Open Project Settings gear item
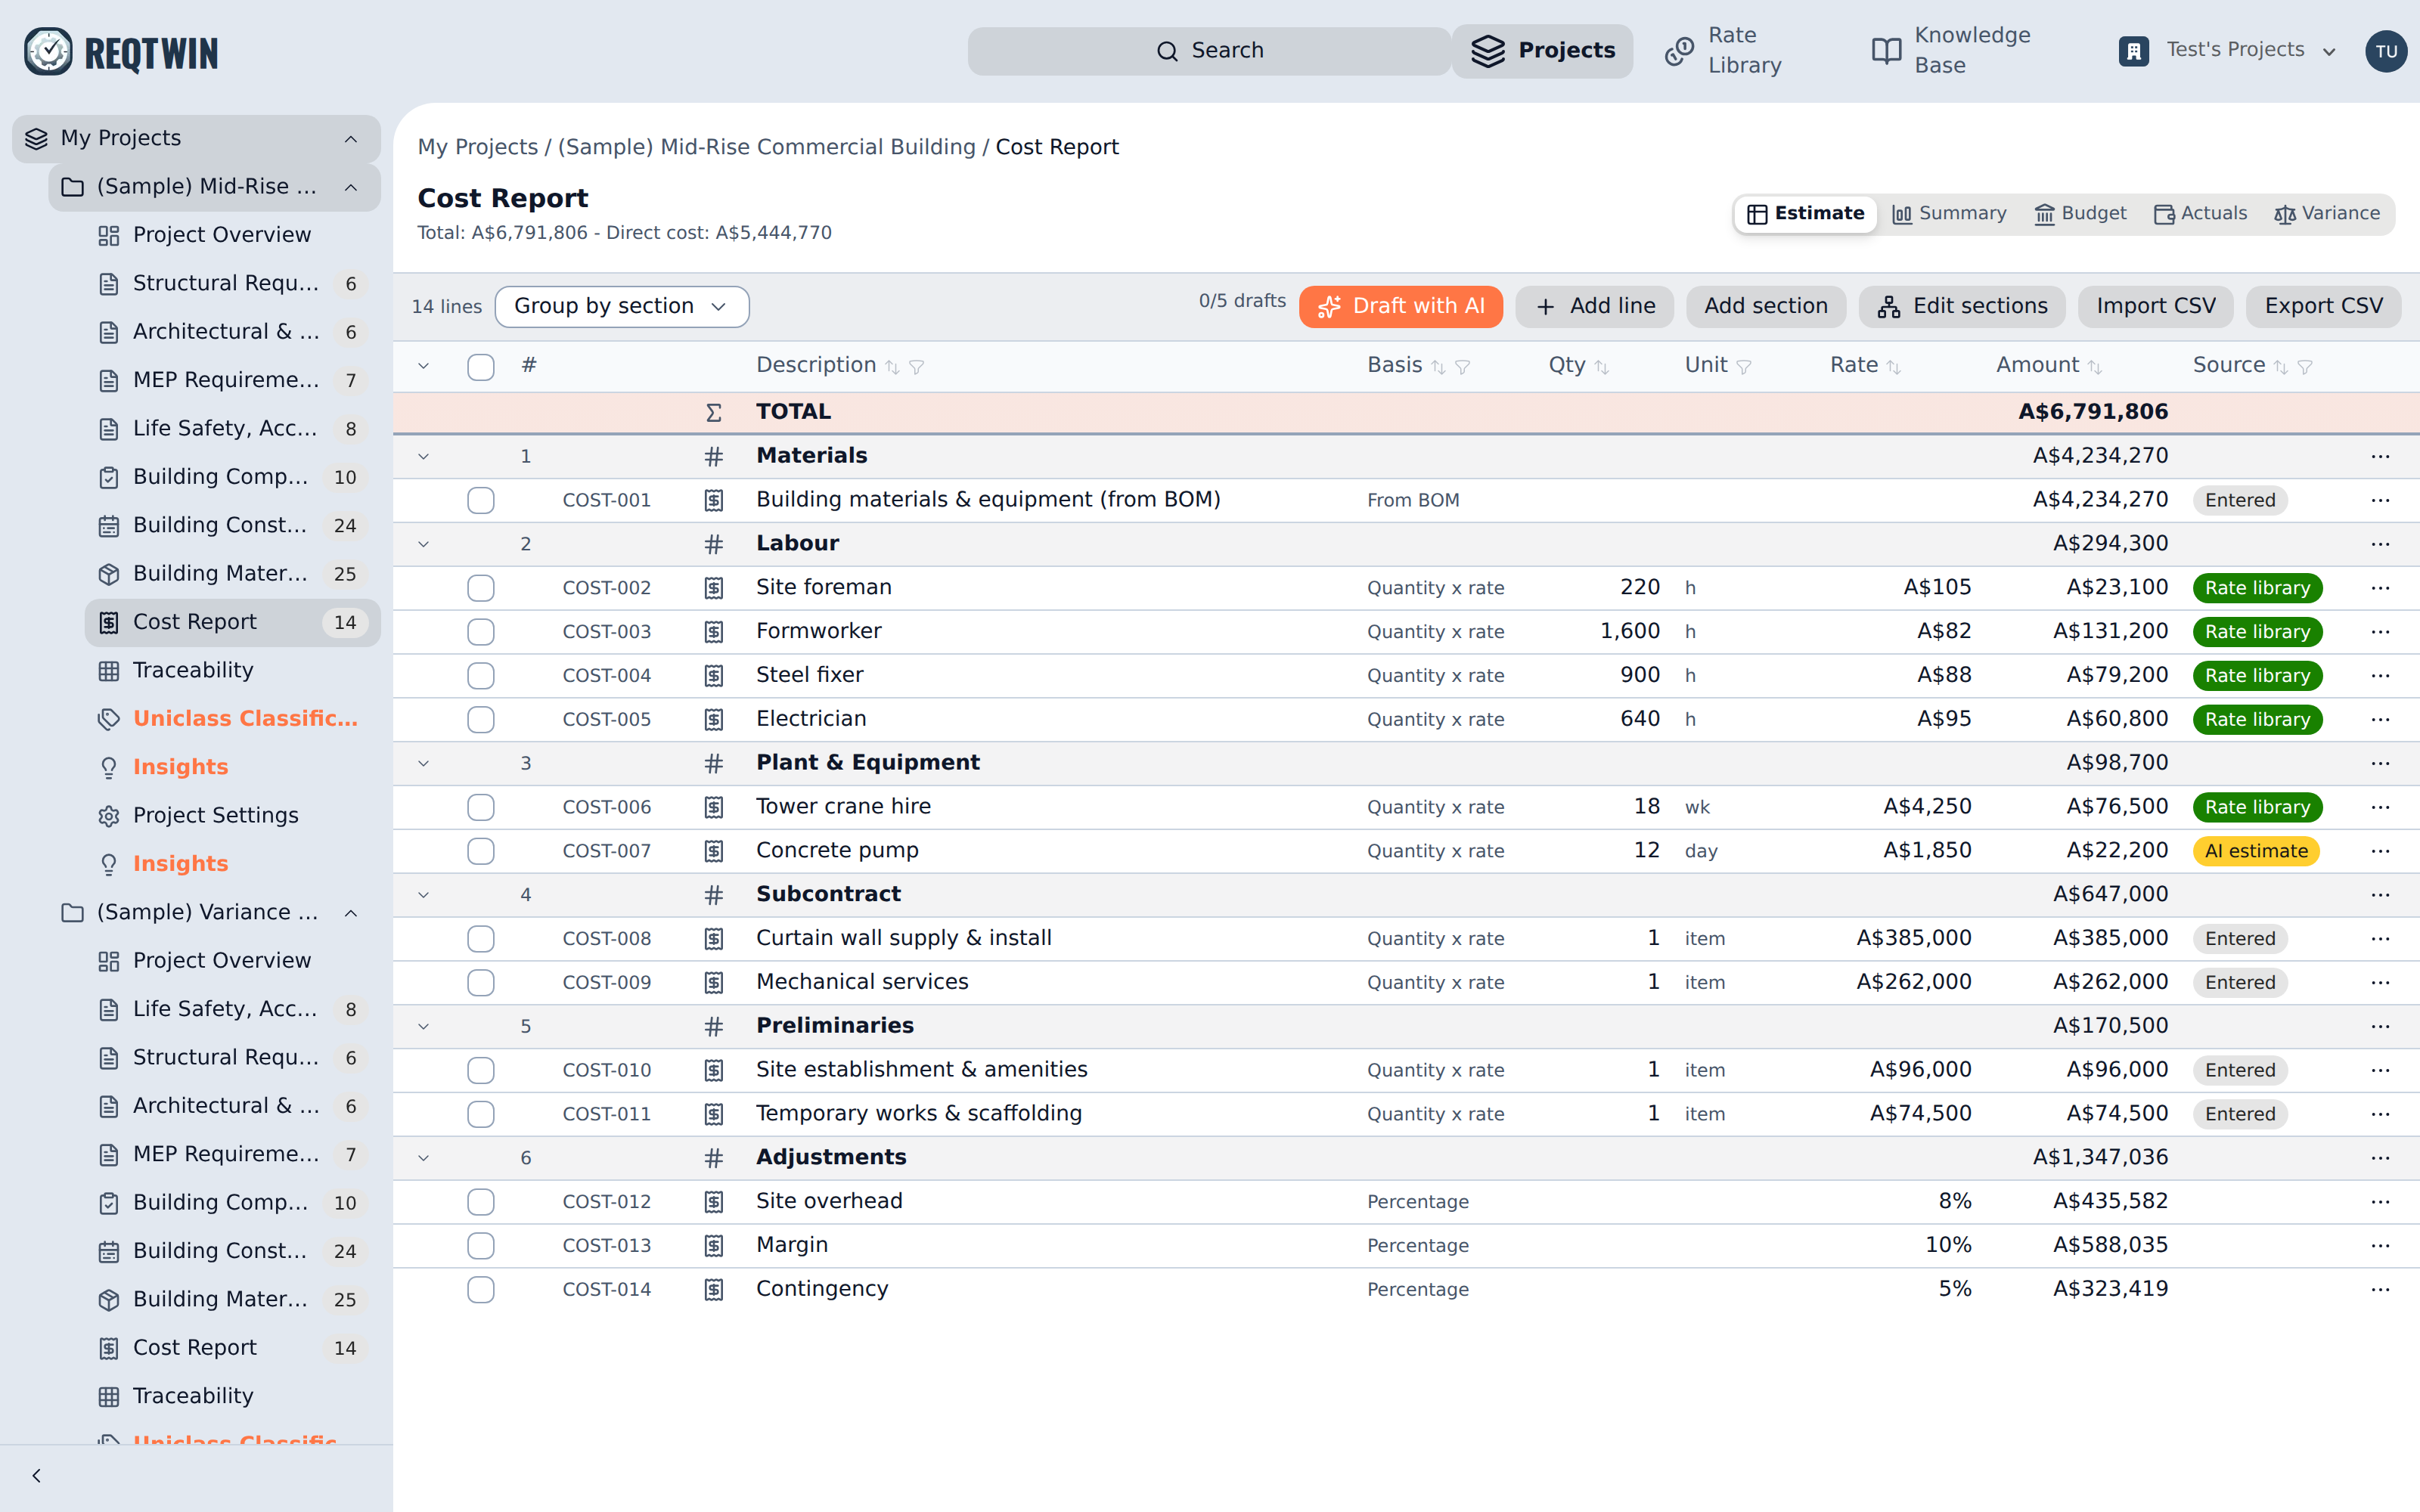 tap(232, 816)
